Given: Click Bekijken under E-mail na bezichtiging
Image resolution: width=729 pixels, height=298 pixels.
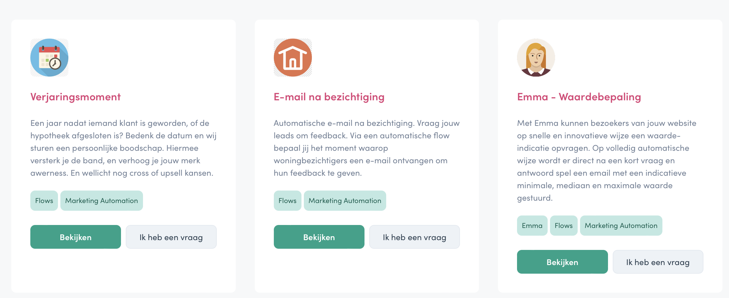Looking at the screenshot, I should (x=319, y=237).
